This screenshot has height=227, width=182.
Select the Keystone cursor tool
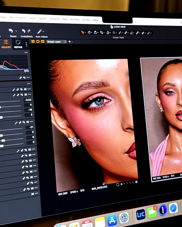click(x=114, y=33)
